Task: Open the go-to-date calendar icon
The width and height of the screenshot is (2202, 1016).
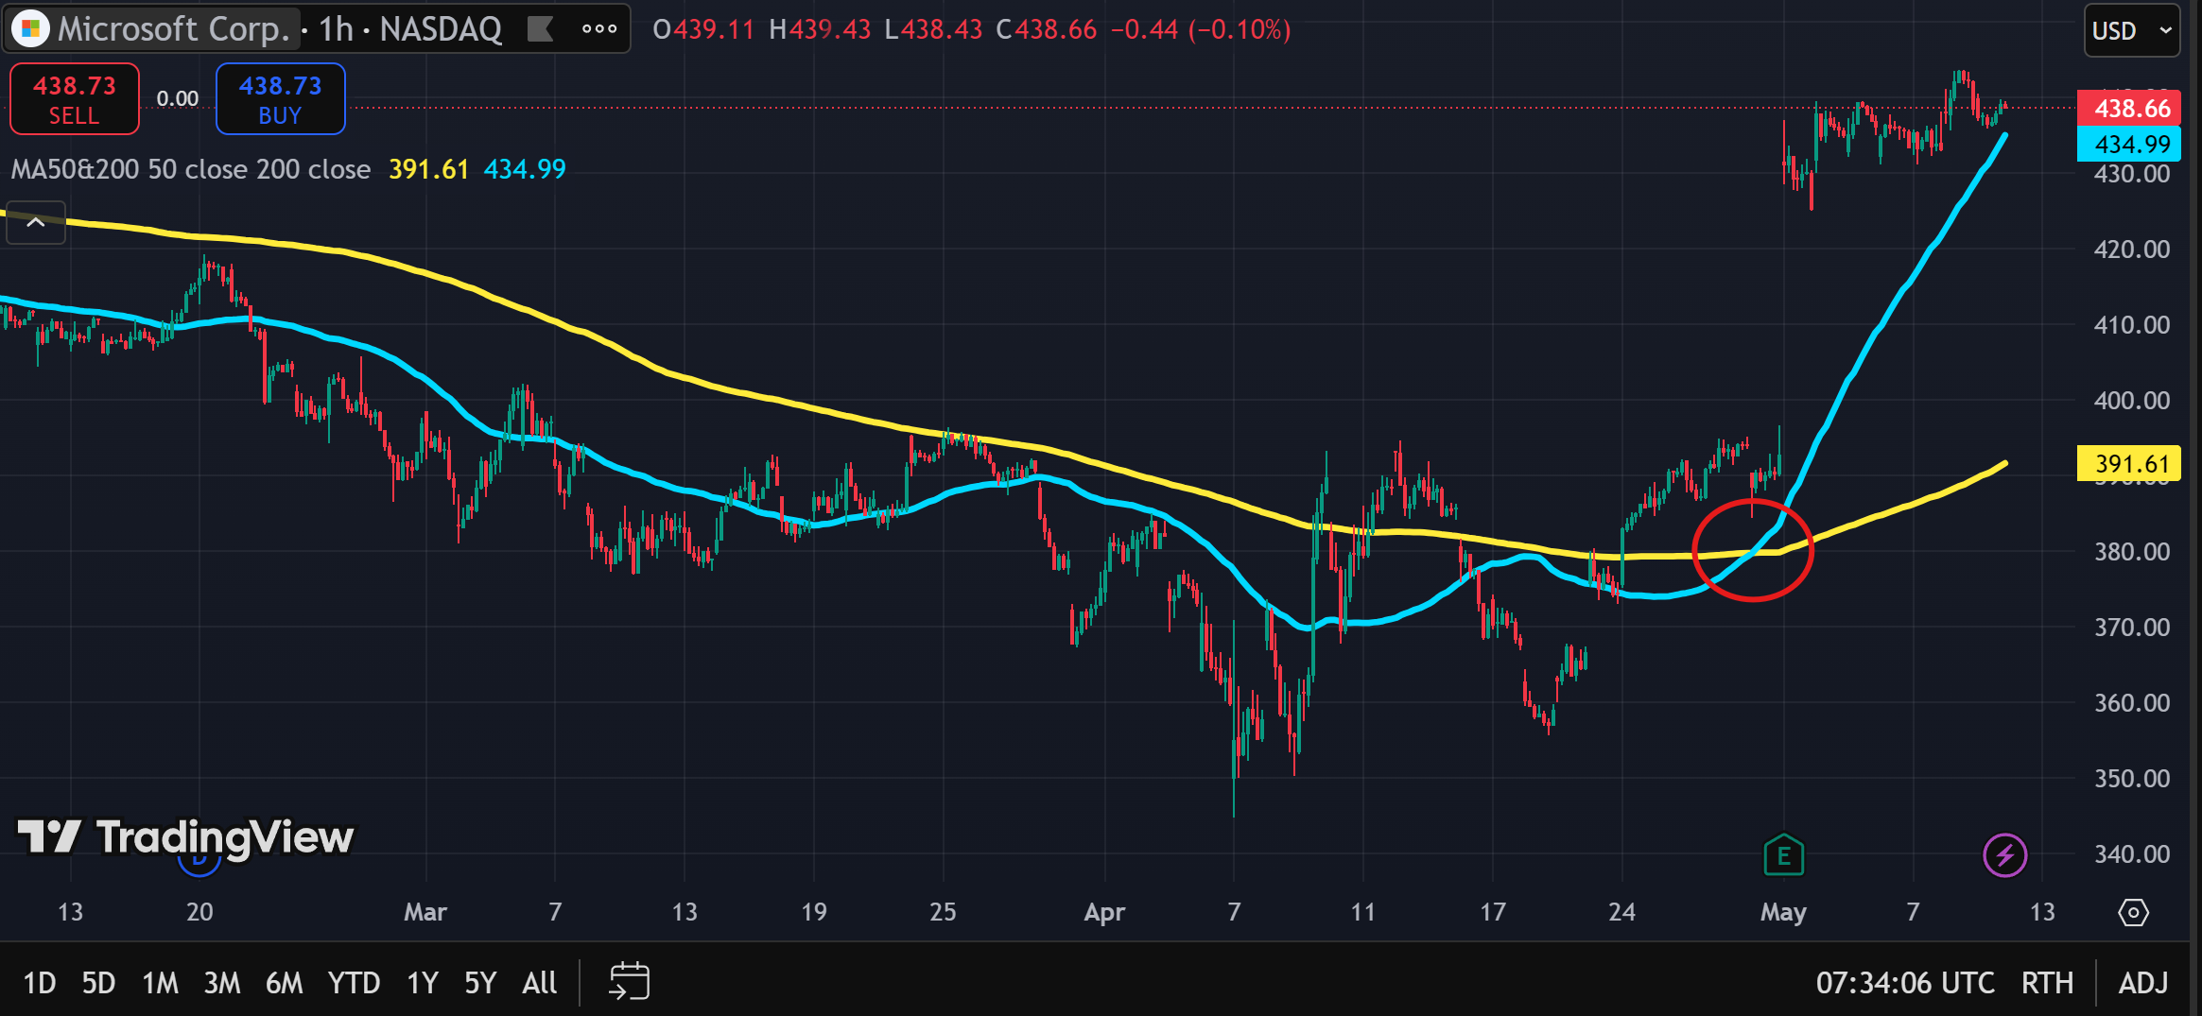Action: (x=629, y=982)
